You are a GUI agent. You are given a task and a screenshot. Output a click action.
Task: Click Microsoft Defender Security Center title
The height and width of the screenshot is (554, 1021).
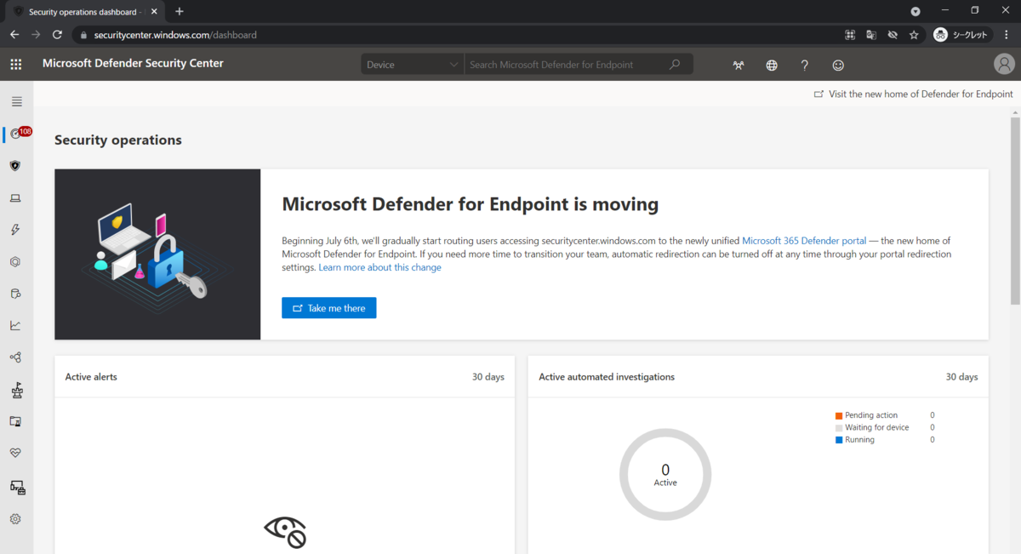[133, 63]
